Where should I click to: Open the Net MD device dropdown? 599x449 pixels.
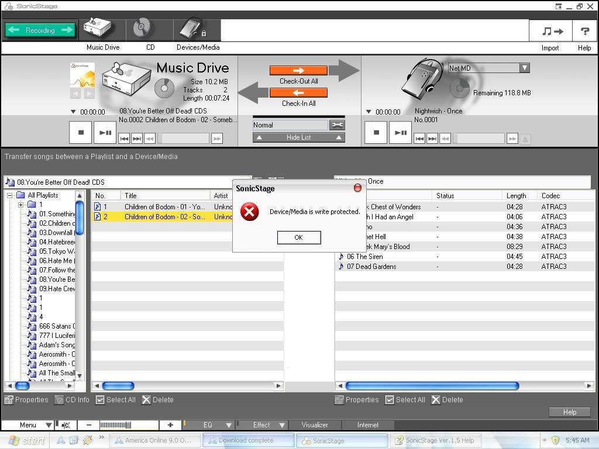click(525, 68)
